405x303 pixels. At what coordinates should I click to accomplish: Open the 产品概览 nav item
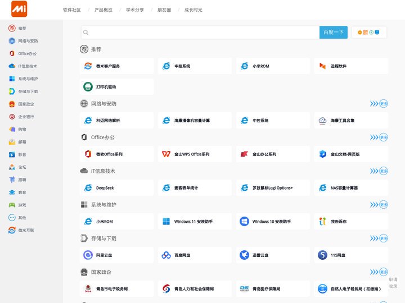[103, 10]
